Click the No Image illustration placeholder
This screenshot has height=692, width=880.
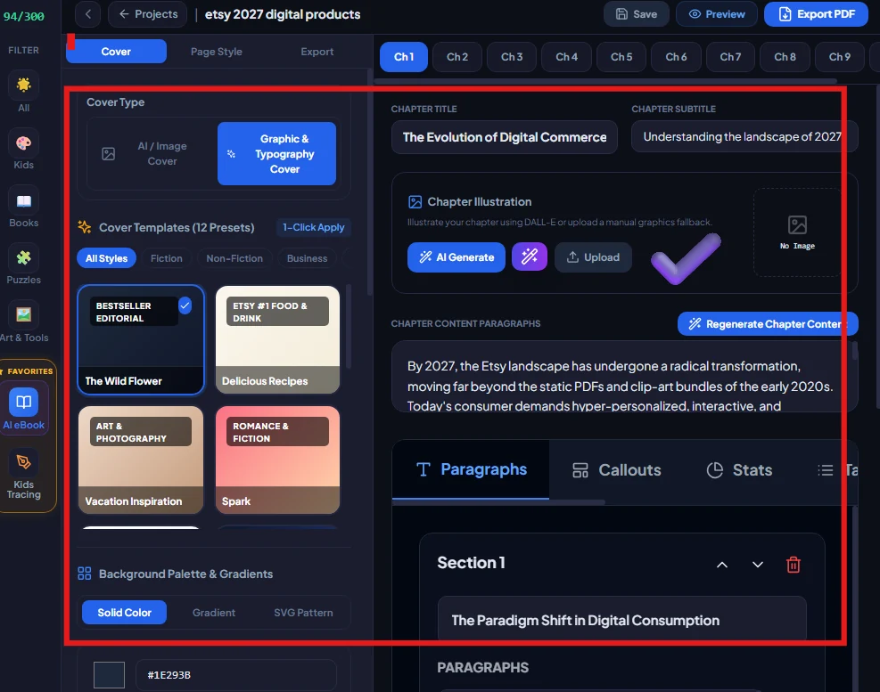pos(797,232)
